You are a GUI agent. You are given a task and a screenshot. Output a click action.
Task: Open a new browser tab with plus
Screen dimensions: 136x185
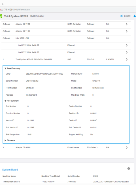click(3, 4)
